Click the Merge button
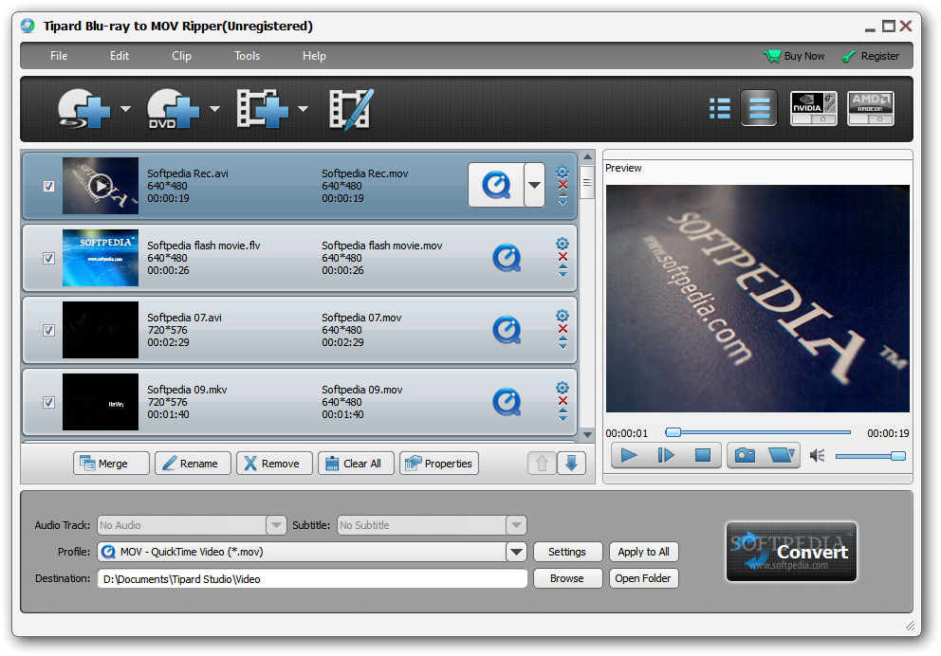 pyautogui.click(x=111, y=463)
